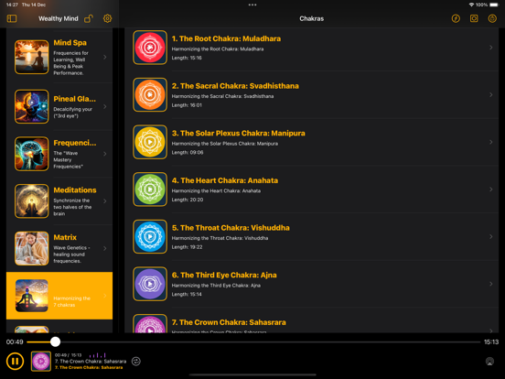Pause playback with the pause button

tap(15, 361)
